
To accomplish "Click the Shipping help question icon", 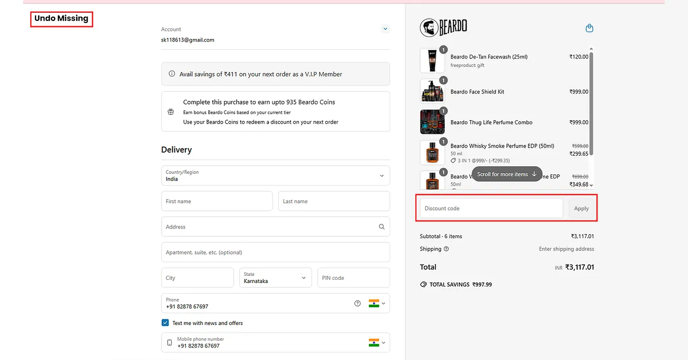I will click(446, 249).
